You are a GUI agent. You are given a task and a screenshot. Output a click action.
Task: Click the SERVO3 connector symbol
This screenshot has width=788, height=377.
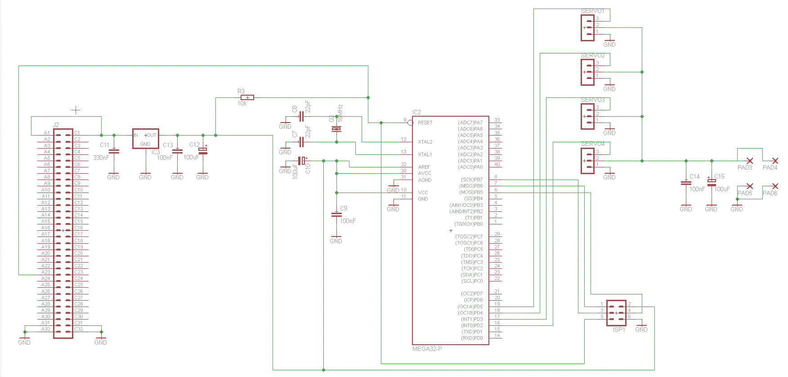(x=587, y=116)
